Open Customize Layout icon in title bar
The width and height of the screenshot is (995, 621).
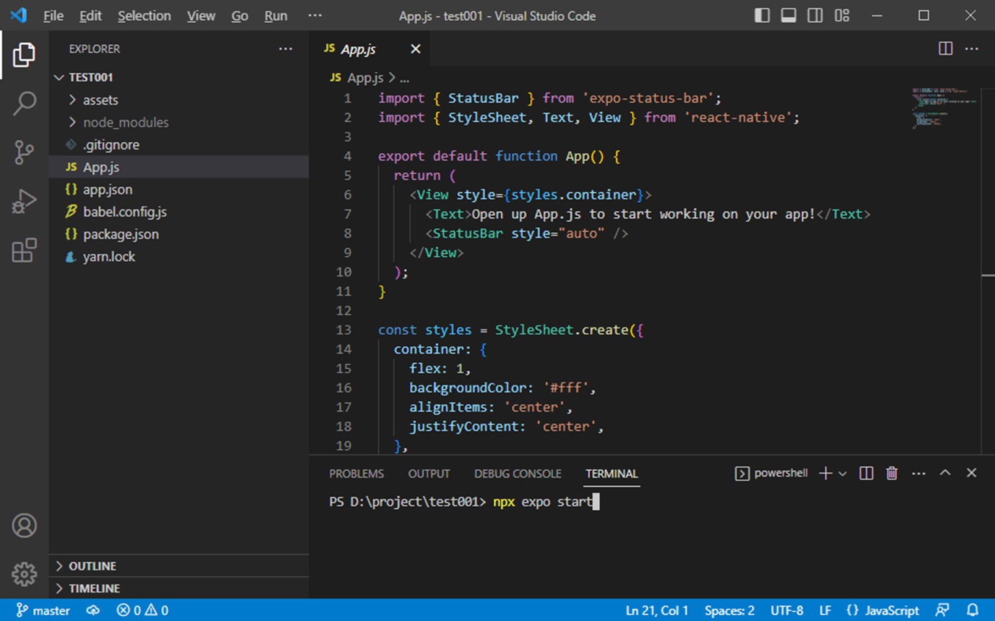(x=842, y=16)
